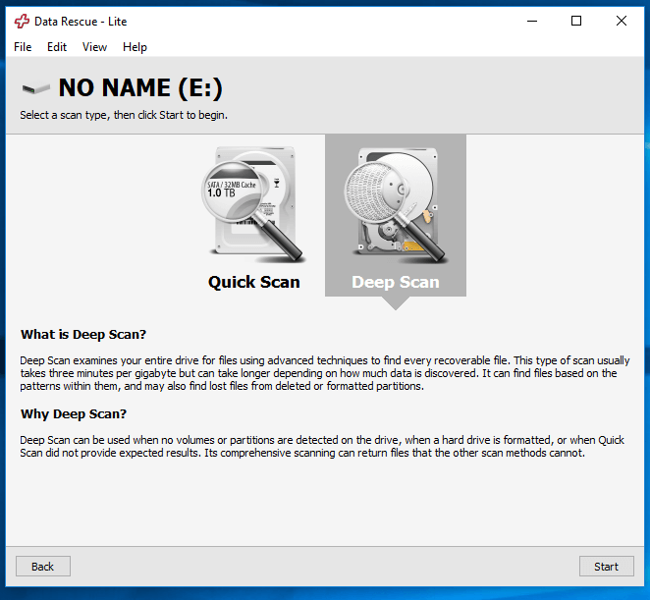Image resolution: width=650 pixels, height=600 pixels.
Task: Click the 'What is Deep Scan?' heading
Action: pos(83,334)
